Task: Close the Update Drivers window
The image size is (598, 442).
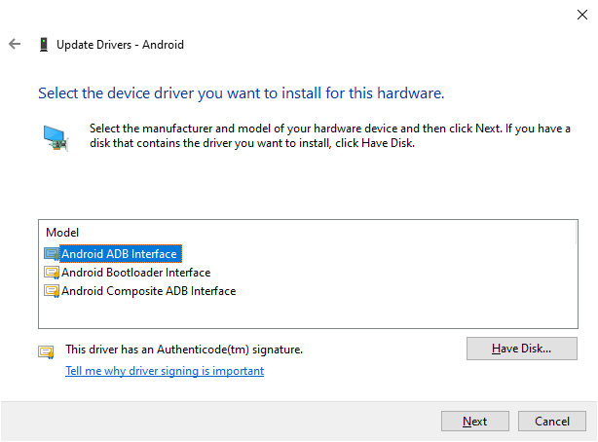Action: tap(582, 15)
